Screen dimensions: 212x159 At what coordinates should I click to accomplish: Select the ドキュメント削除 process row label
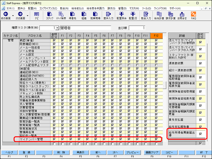pyautogui.click(x=35, y=93)
